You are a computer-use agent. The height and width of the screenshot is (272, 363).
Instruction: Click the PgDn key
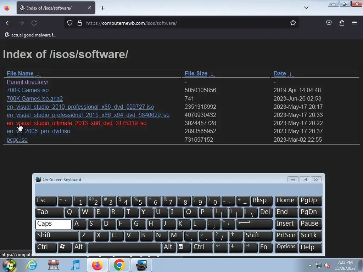pos(311,212)
